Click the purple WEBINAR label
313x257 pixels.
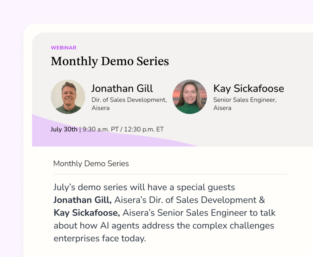(x=64, y=48)
